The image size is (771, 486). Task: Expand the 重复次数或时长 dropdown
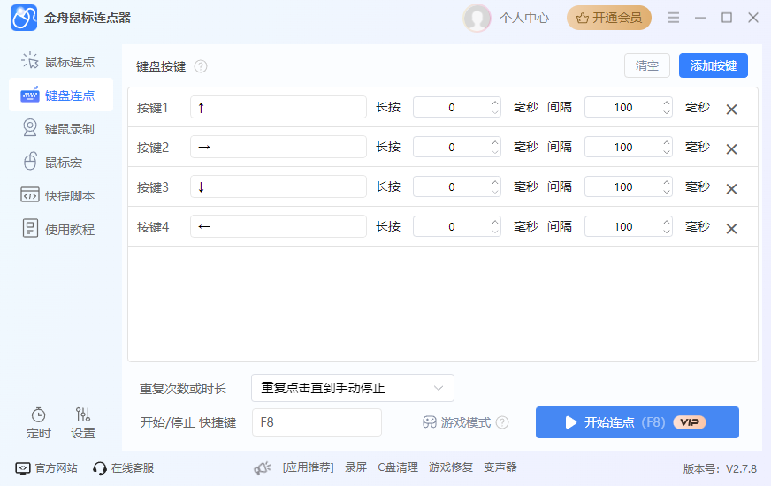353,388
